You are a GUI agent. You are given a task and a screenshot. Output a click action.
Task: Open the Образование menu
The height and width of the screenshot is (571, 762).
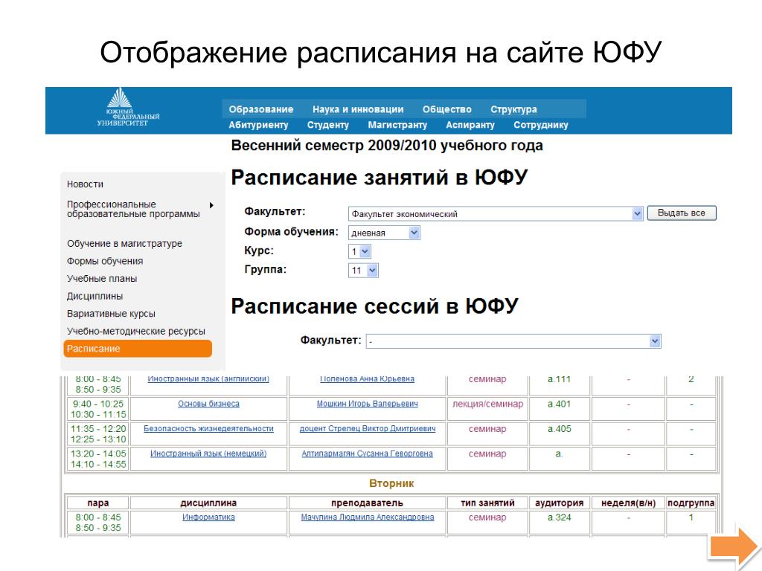(x=261, y=110)
